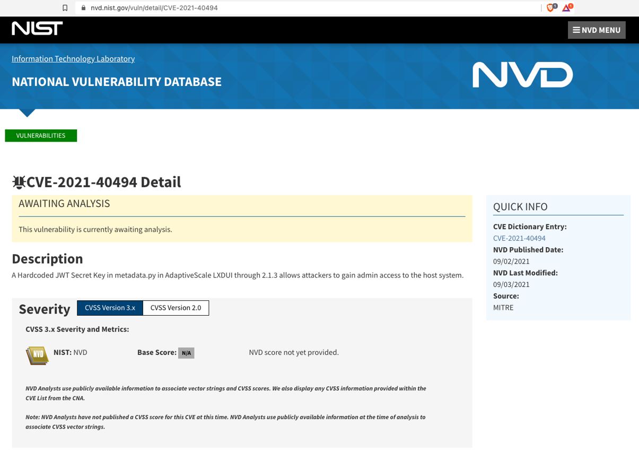Click the padlock icon in the address bar
Viewport: 639px width, 453px height.
[83, 7]
